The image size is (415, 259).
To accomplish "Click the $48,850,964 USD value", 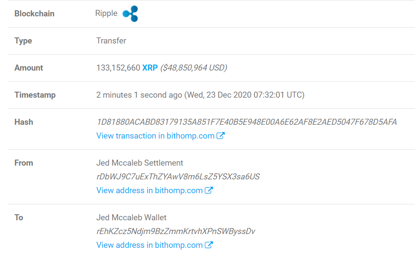I will pos(193,68).
